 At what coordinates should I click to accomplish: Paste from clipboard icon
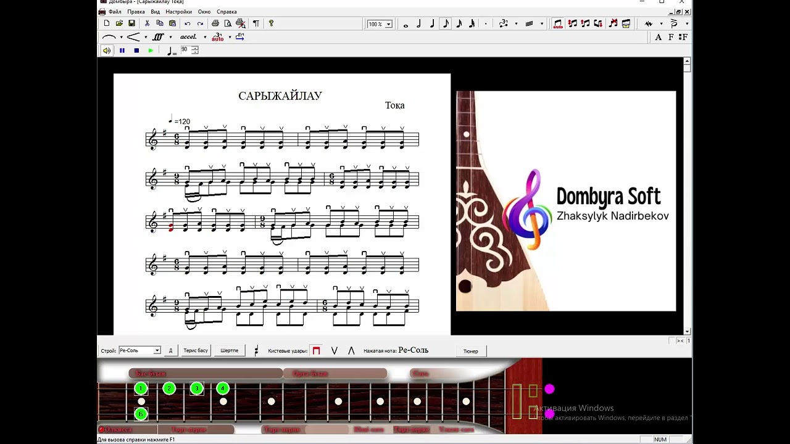point(172,23)
